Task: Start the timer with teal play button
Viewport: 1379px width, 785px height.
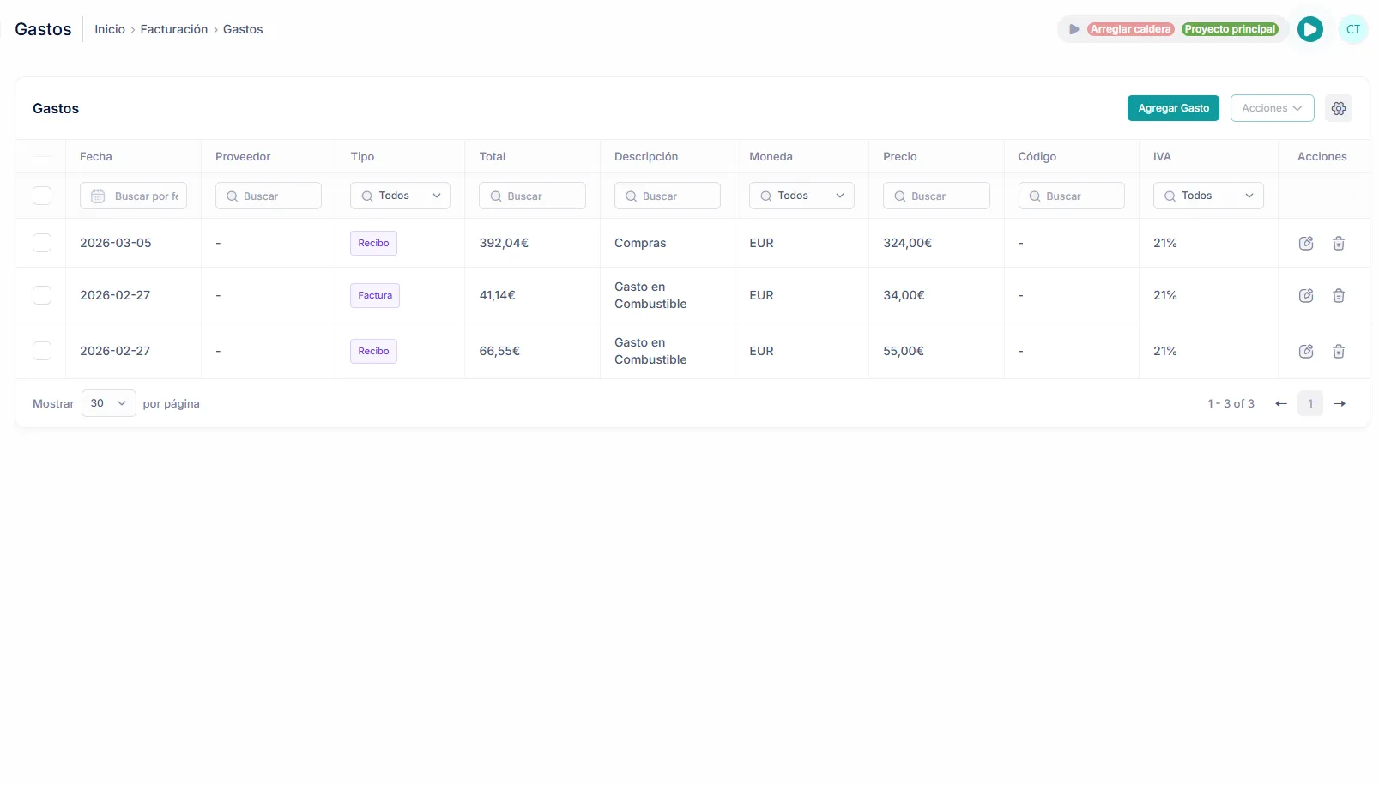Action: point(1309,29)
